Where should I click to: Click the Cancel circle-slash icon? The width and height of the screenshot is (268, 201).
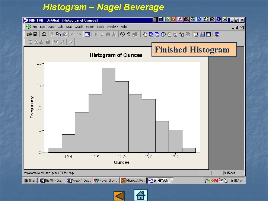click(122, 34)
